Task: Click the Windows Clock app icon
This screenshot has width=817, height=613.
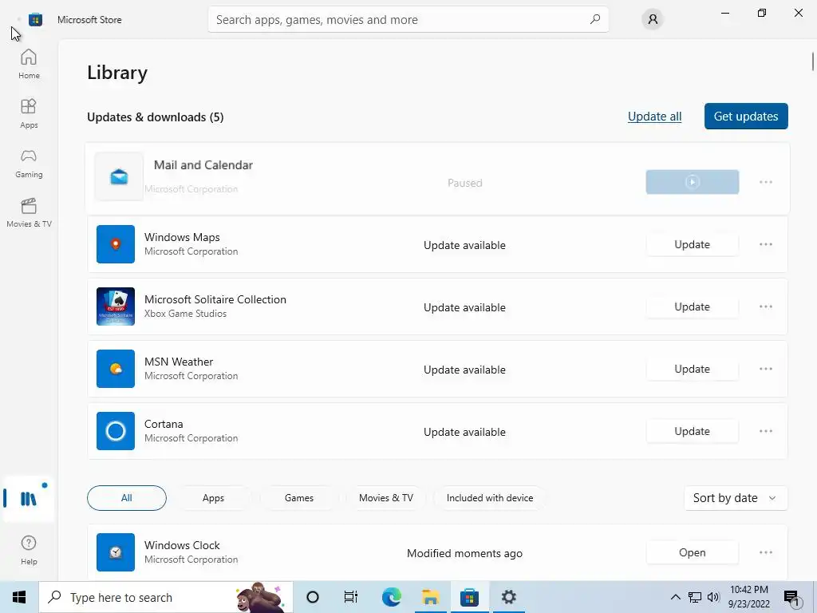Action: (116, 552)
